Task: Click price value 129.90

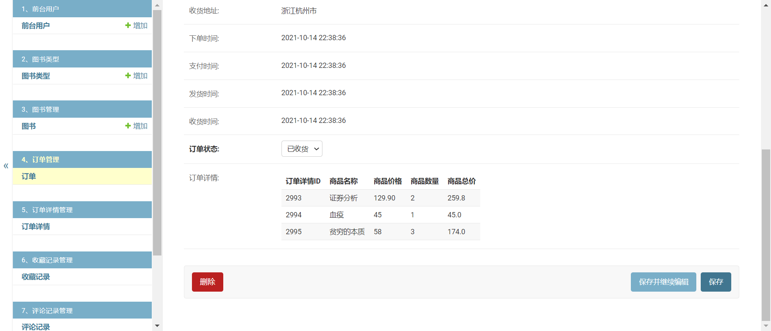Action: (385, 198)
